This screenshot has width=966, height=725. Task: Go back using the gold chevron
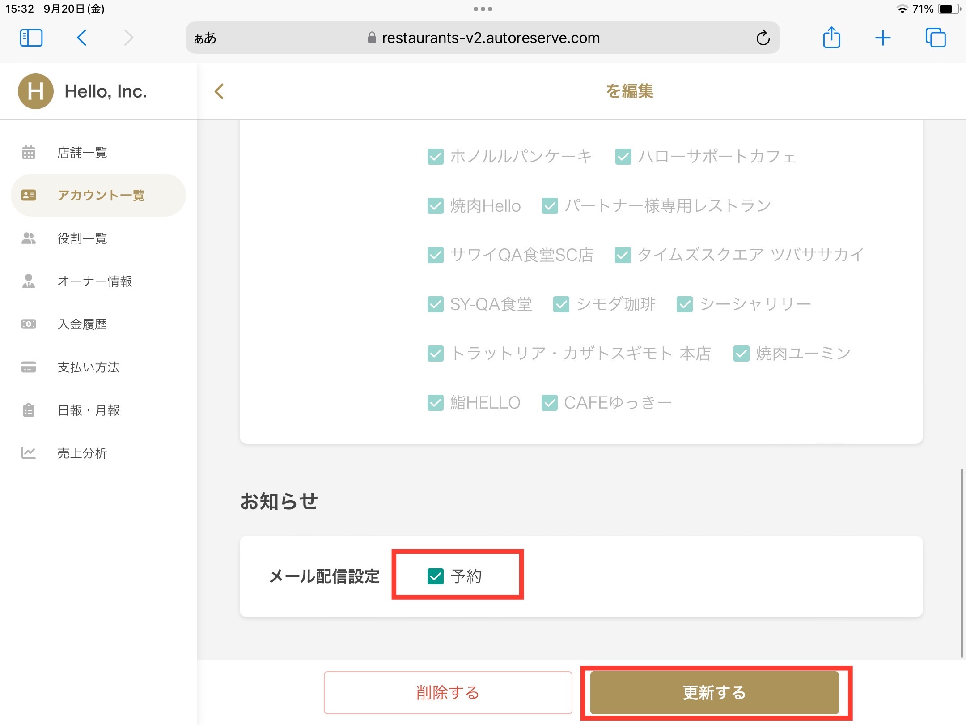pyautogui.click(x=219, y=91)
